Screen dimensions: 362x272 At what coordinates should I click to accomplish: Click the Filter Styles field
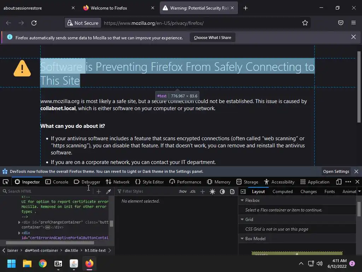pos(147,191)
